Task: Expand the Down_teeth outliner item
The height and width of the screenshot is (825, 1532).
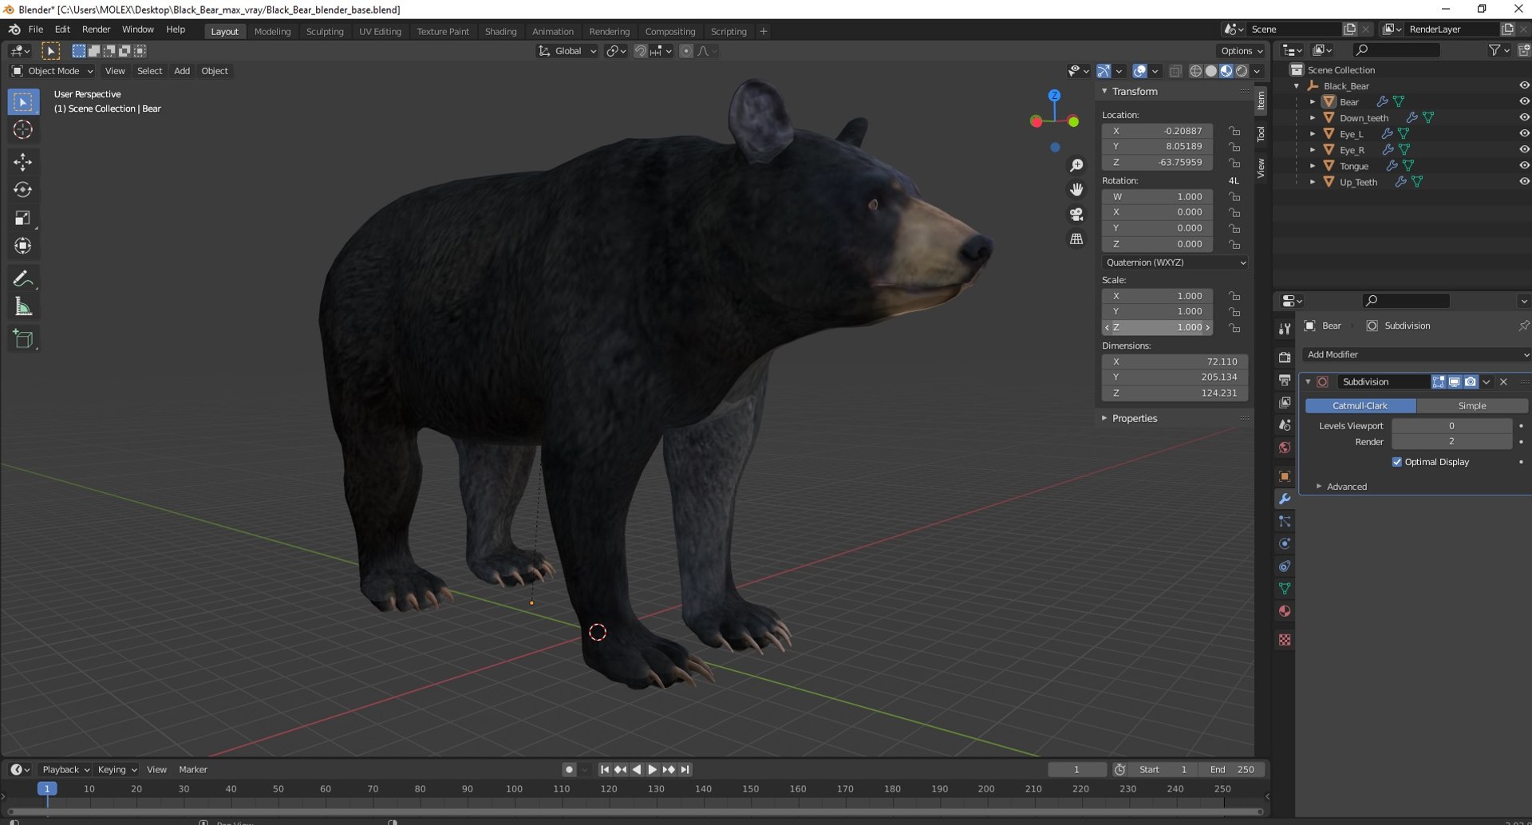Action: [1313, 118]
